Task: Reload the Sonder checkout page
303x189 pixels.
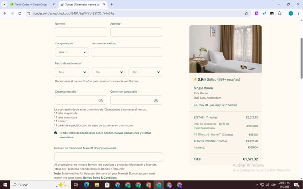Action: point(20,13)
